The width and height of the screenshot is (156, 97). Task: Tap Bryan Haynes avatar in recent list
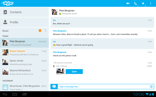coord(5,52)
